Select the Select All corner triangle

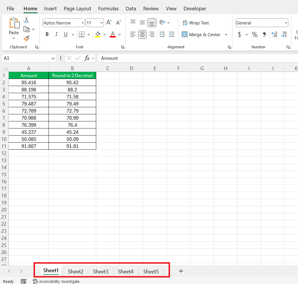[x=5, y=68]
